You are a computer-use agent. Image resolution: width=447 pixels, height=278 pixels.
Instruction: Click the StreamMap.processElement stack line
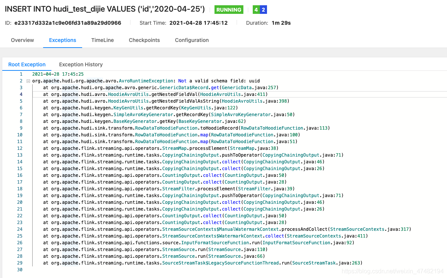[x=161, y=148]
